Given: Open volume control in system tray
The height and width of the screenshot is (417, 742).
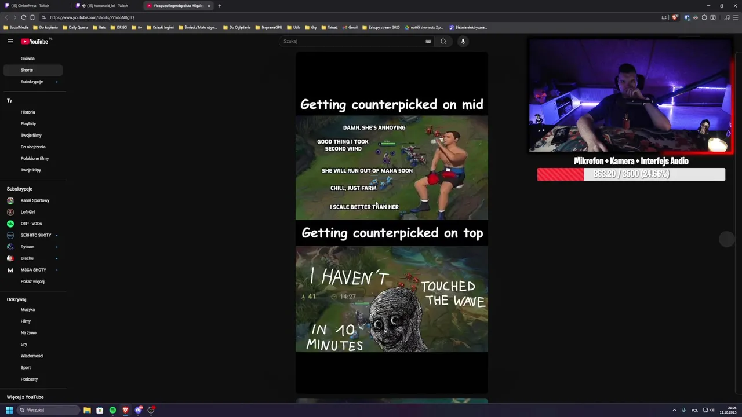Looking at the screenshot, I should coord(712,410).
